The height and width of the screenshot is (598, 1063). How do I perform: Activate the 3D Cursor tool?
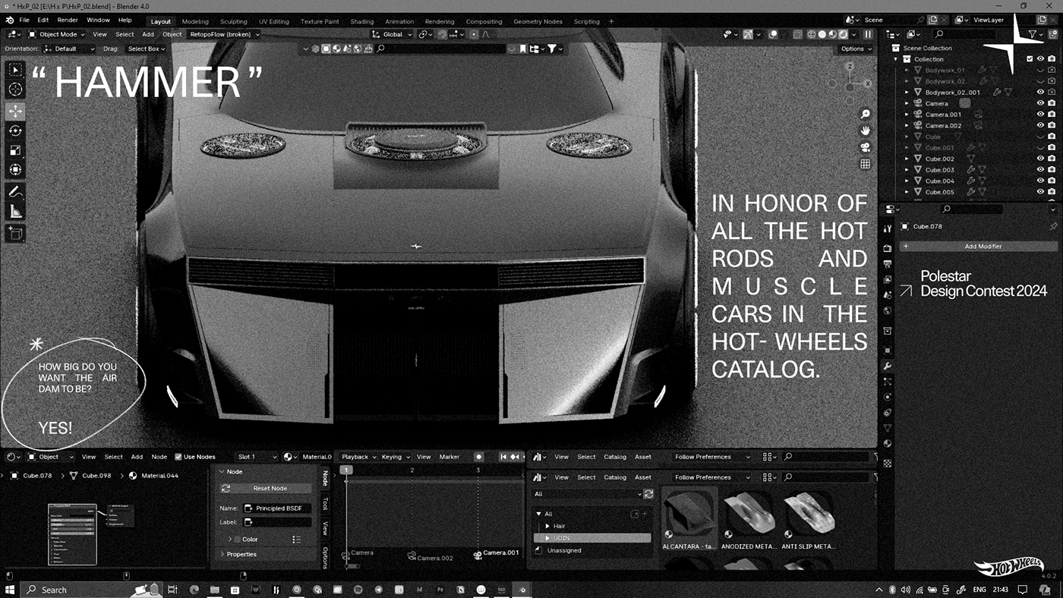[15, 90]
